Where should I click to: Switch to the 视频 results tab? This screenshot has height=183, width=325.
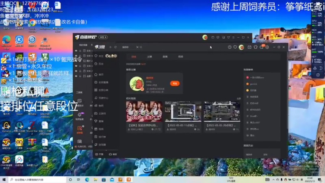pos(180,57)
